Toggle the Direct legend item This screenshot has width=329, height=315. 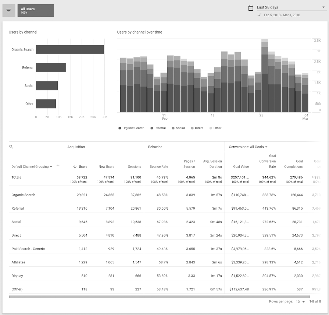point(197,128)
